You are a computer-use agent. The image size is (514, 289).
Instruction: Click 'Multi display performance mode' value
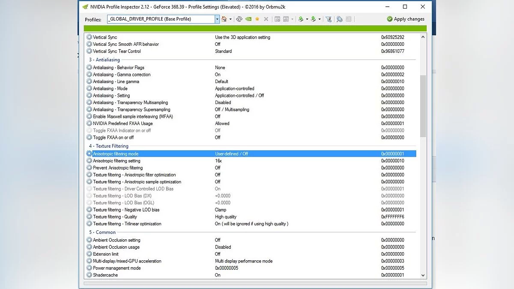coord(244,261)
